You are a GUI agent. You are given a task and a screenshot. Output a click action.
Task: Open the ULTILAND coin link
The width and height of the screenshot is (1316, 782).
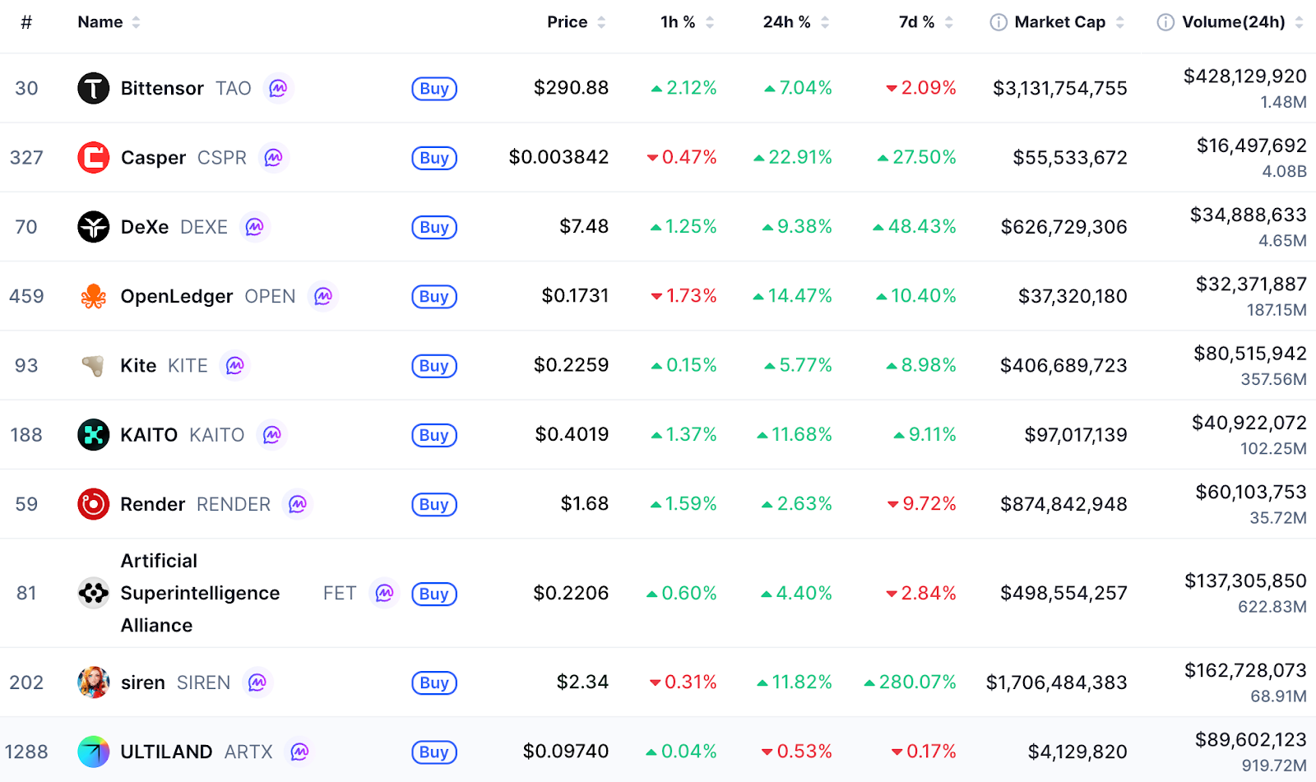[x=166, y=752]
